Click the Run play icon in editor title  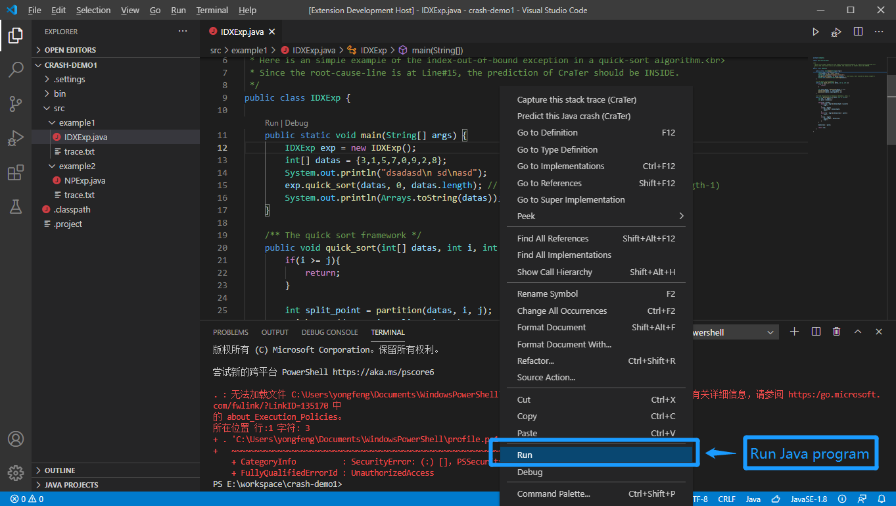(816, 32)
